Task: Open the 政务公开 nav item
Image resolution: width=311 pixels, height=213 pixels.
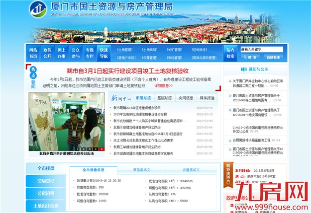Action: coord(47,53)
